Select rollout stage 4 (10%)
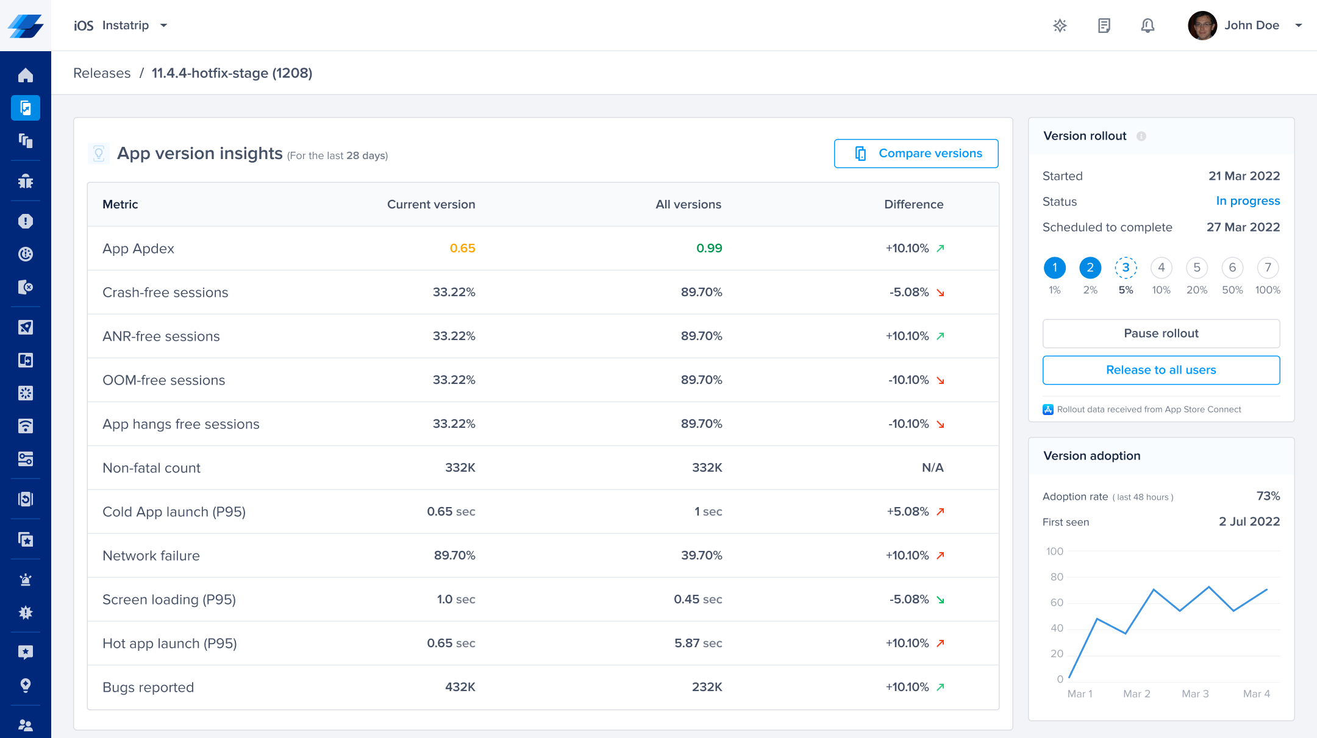This screenshot has width=1317, height=738. (1161, 268)
